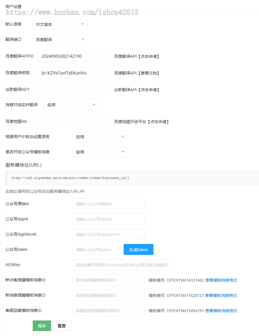The width and height of the screenshot is (259, 336).
Task: Open 查看模板消息格式 for OPENTM415064191
Action: 221,311
